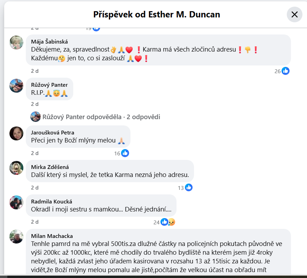Image resolution: width=307 pixels, height=278 pixels.
Task: Open like reactions on Mája Šabinská's comment
Action: pos(282,71)
